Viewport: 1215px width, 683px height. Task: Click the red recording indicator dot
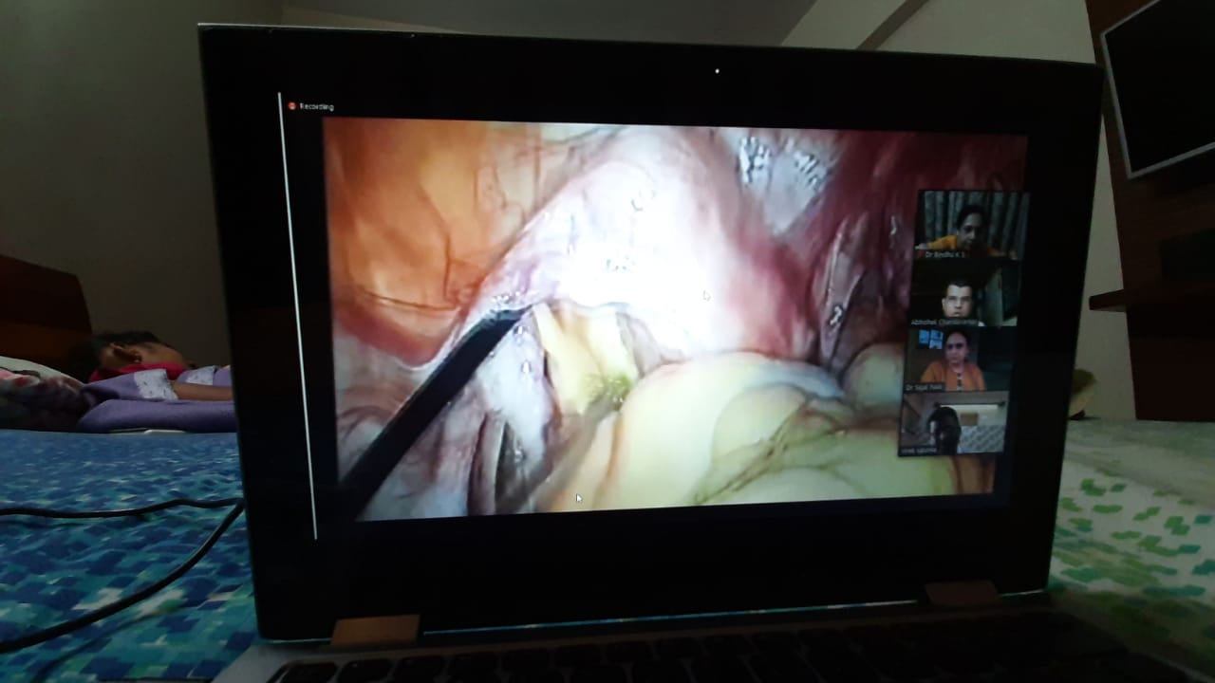292,106
